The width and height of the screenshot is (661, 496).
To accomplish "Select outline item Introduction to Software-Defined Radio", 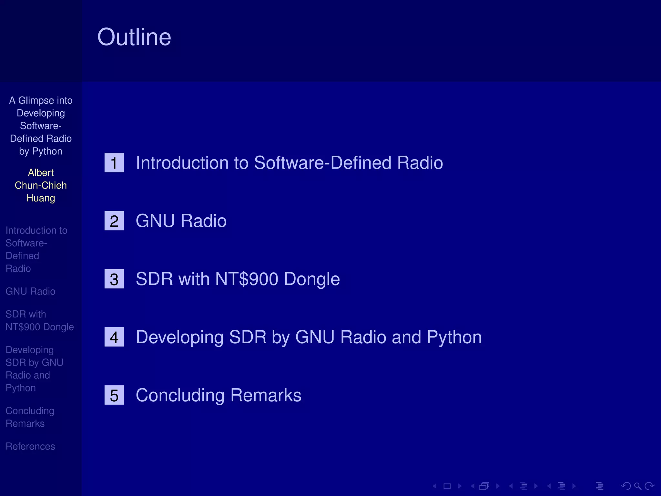I will [289, 162].
